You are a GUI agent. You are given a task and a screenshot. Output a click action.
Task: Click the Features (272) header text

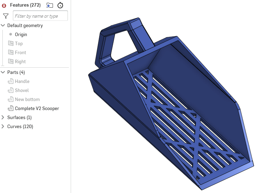(x=25, y=5)
